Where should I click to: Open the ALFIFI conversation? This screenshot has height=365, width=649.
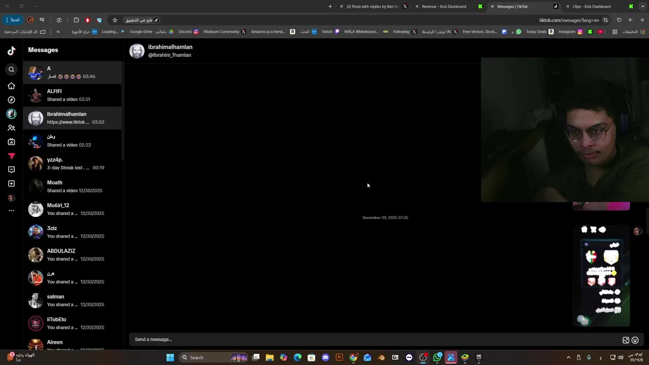pyautogui.click(x=72, y=95)
